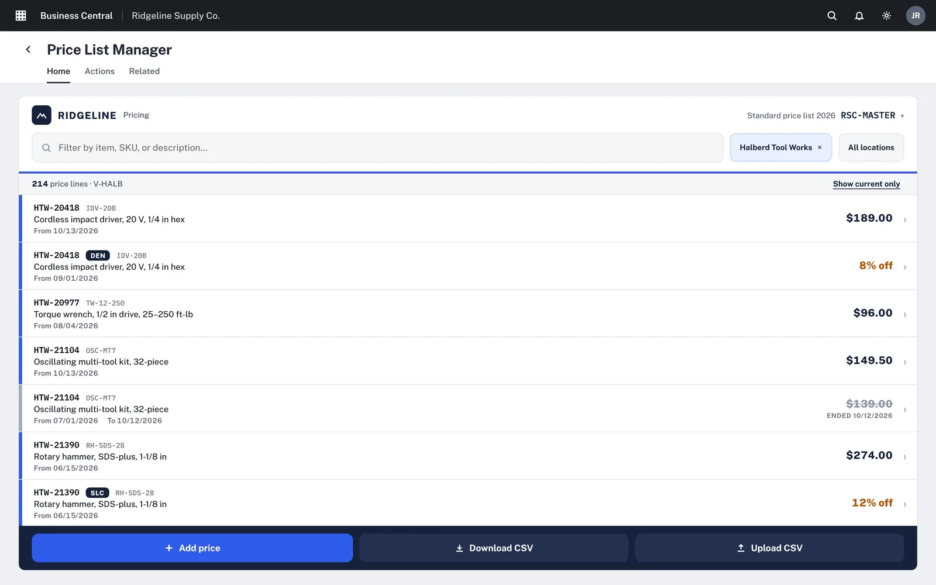Toggle the theme brightness sun icon
Viewport: 936px width, 585px height.
(886, 16)
